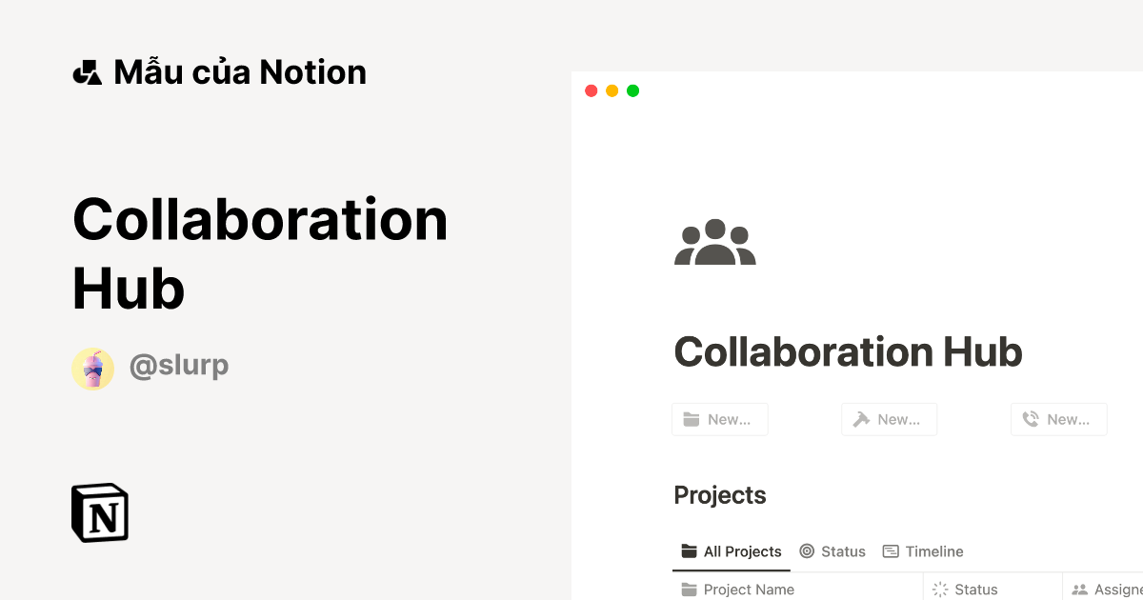Image resolution: width=1143 pixels, height=600 pixels.
Task: Click the folder icon on the first New button
Action: pos(693,419)
